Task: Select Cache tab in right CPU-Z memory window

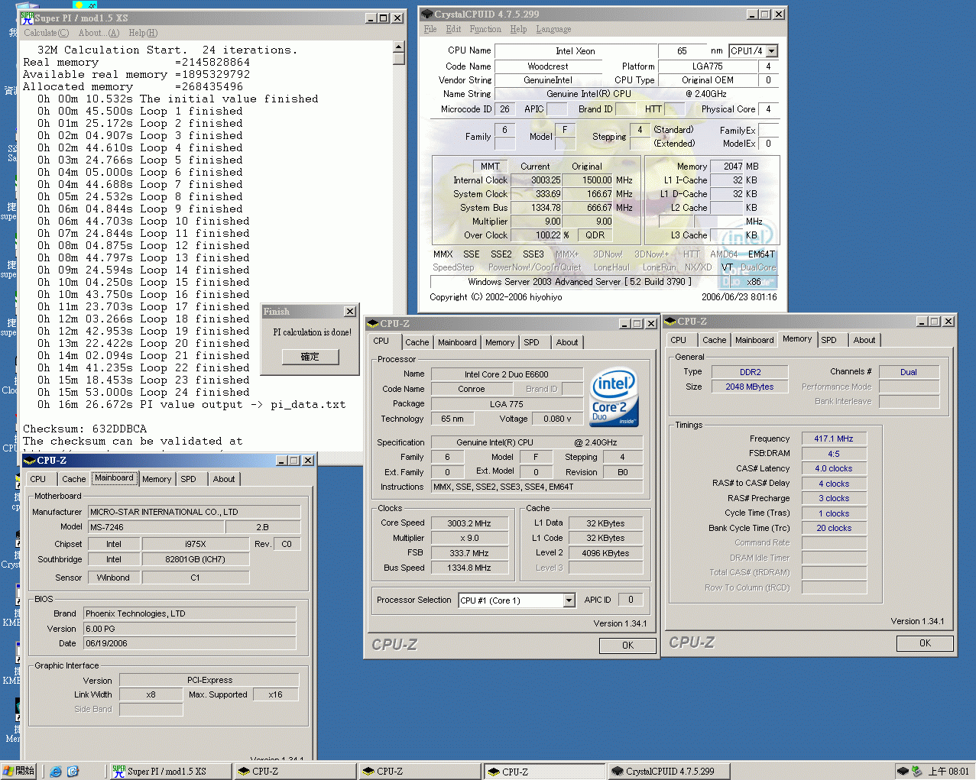Action: pos(715,340)
